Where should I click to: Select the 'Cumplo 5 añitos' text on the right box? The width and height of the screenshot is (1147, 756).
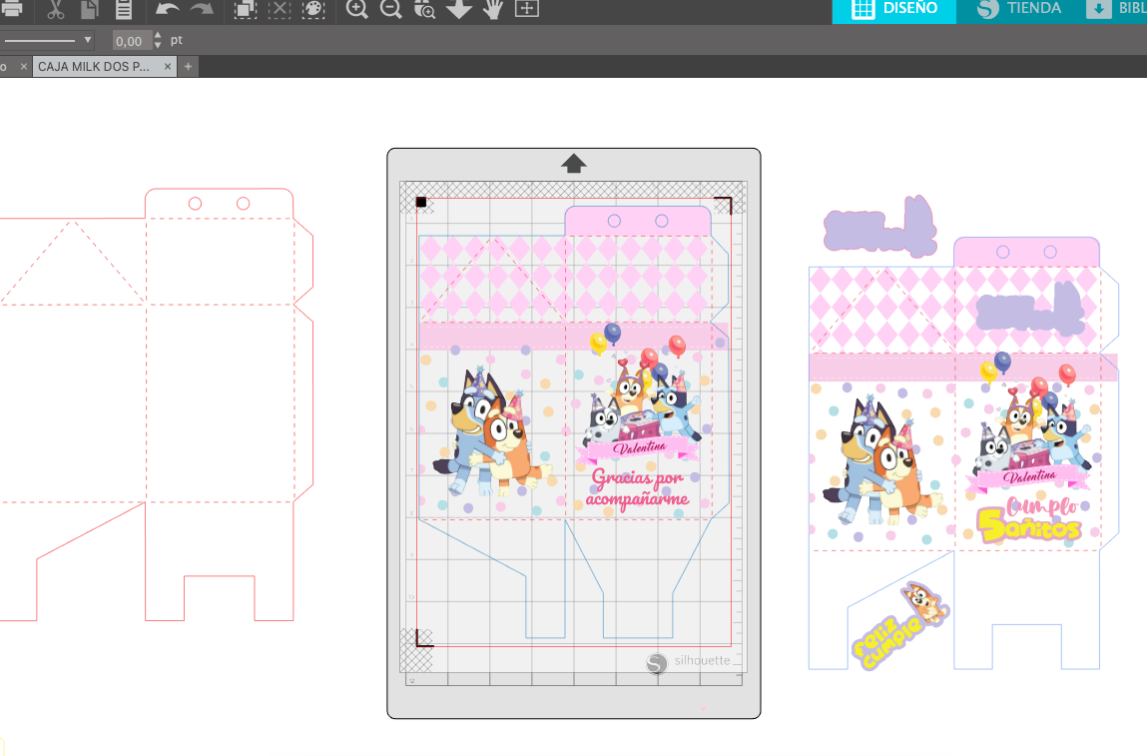pyautogui.click(x=1030, y=519)
